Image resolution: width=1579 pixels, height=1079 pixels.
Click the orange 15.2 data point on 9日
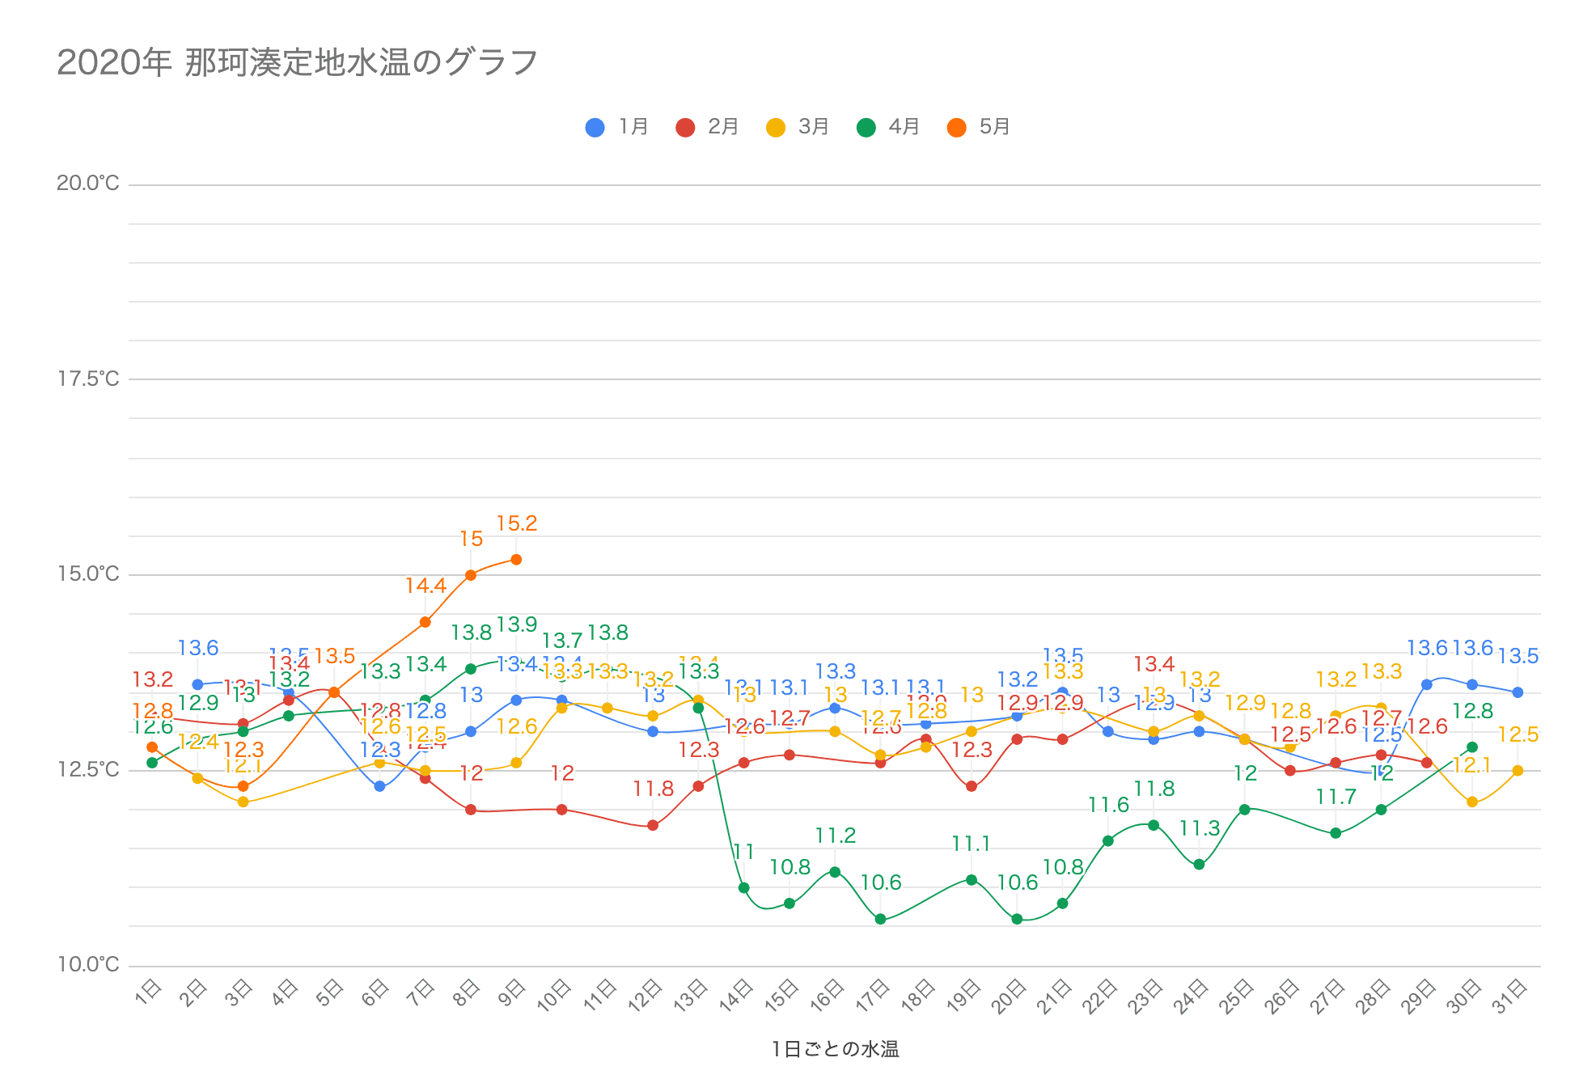516,560
